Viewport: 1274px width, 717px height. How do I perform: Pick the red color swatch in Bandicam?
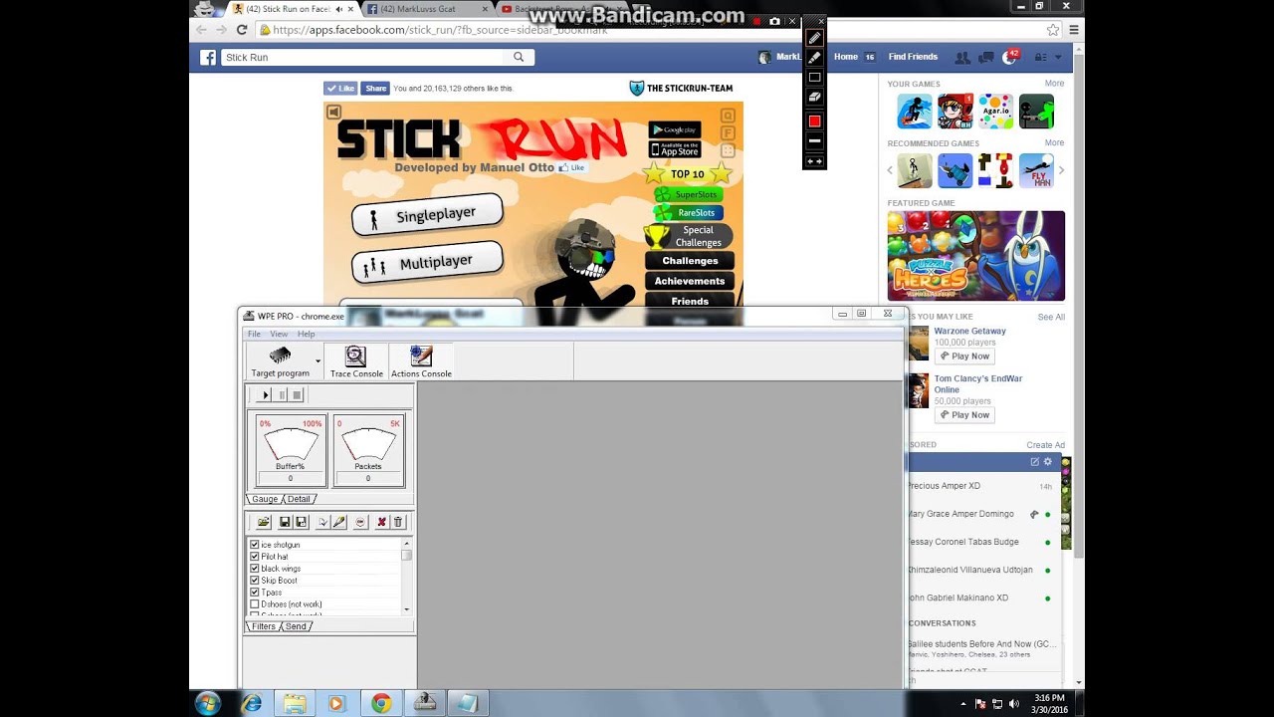814,121
